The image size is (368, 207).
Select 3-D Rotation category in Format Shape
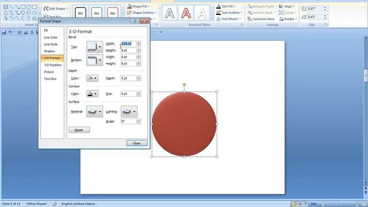(52, 65)
